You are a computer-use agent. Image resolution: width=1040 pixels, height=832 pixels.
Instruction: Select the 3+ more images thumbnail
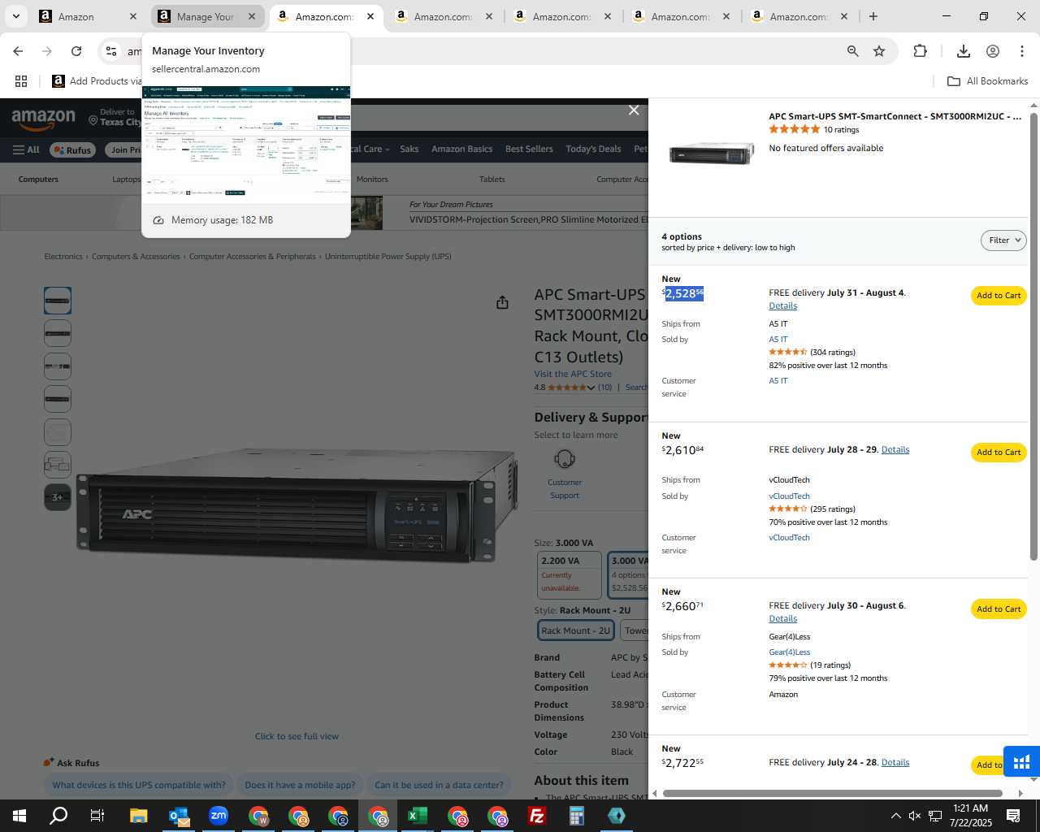57,497
